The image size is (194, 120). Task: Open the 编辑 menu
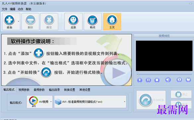point(13,9)
